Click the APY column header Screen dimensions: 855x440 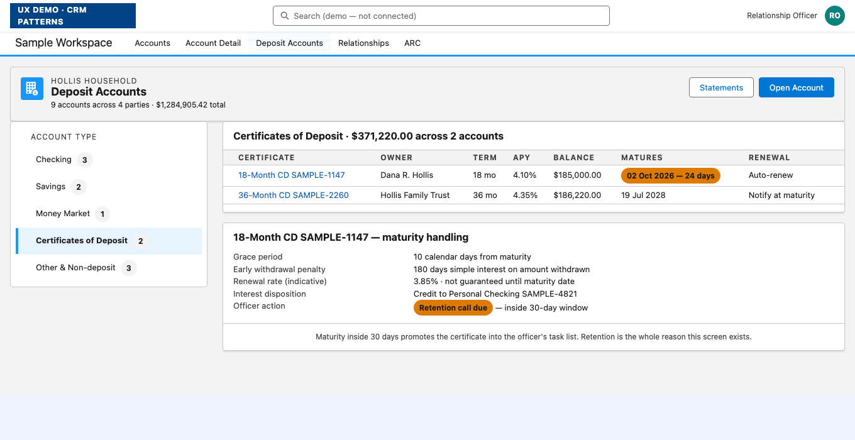pyautogui.click(x=522, y=158)
